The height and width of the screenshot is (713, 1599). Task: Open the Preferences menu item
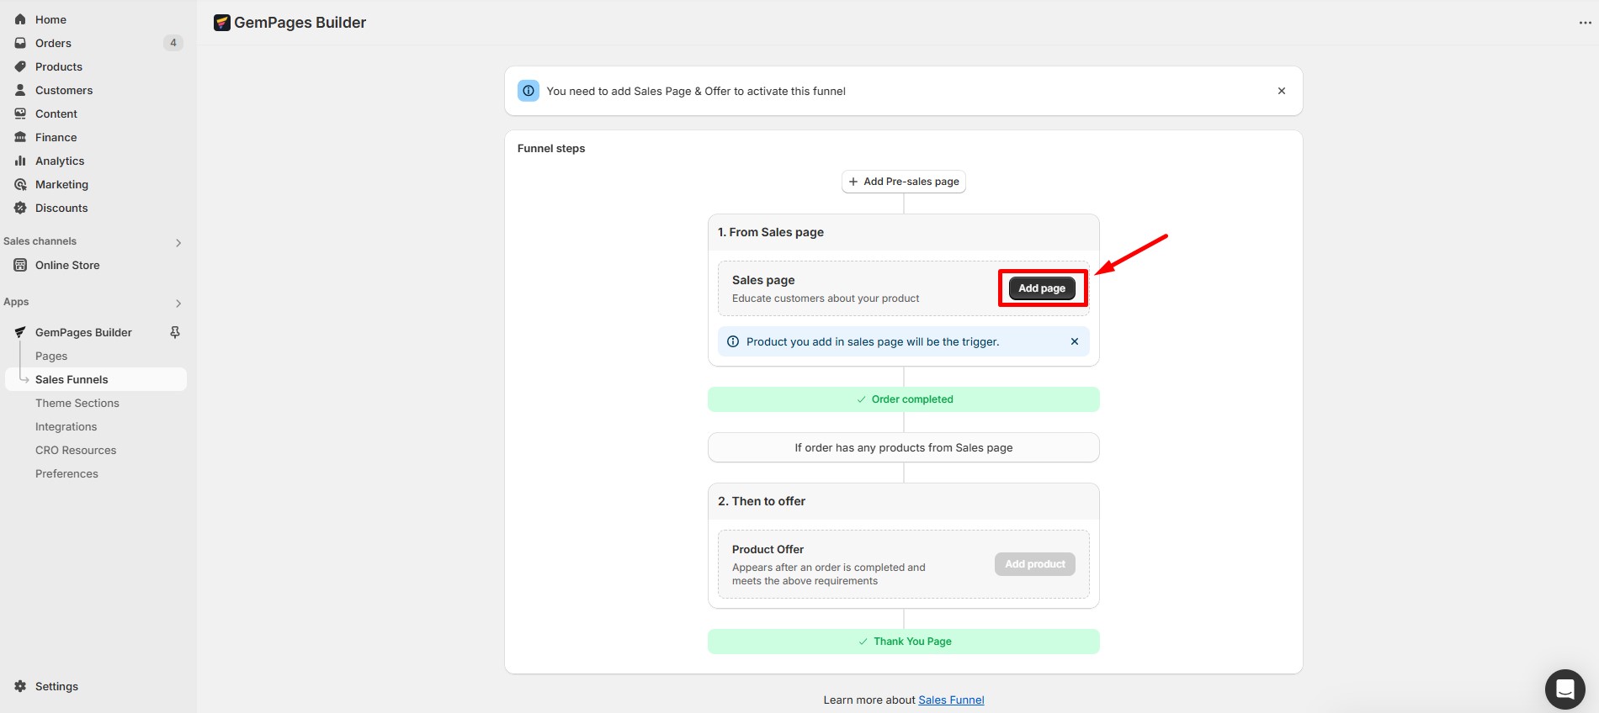click(x=66, y=473)
